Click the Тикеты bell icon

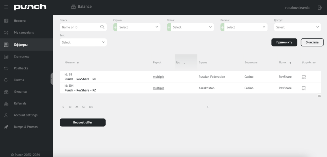point(6,80)
